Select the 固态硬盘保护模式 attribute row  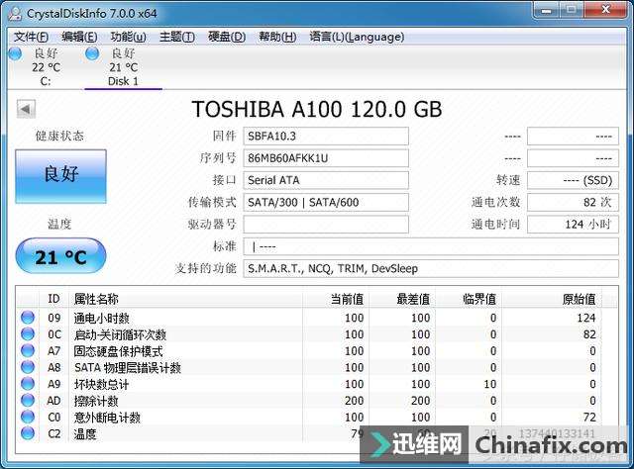coord(309,351)
